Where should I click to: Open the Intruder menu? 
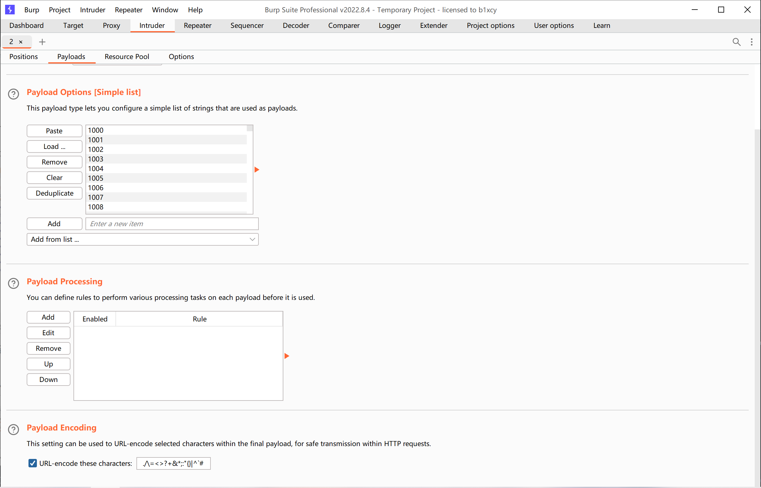coord(93,10)
